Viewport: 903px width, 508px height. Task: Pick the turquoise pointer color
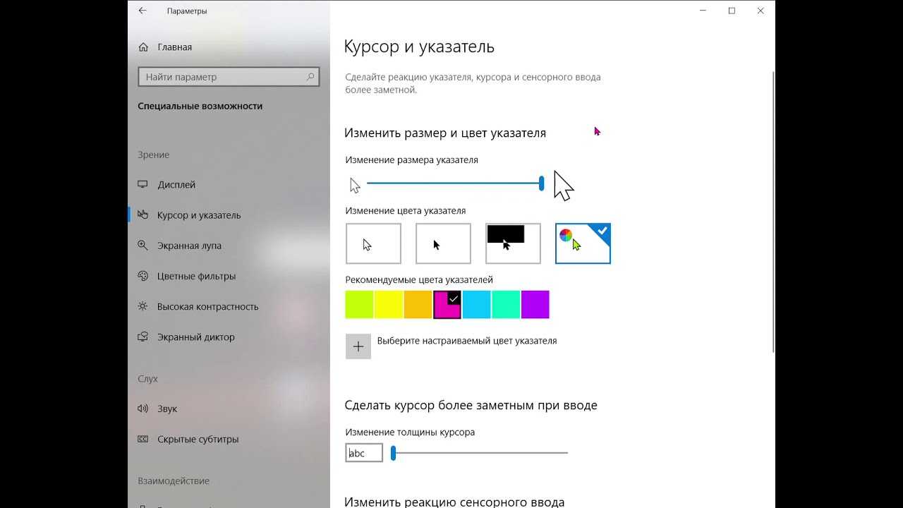(x=506, y=305)
